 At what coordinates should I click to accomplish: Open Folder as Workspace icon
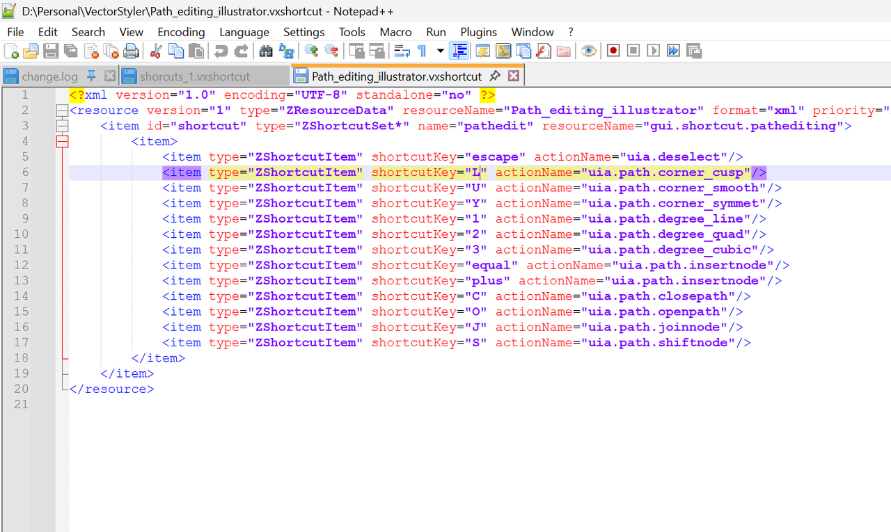pyautogui.click(x=563, y=51)
